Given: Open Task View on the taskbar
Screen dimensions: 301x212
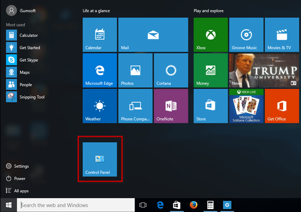Looking at the screenshot, I should pos(143,205).
